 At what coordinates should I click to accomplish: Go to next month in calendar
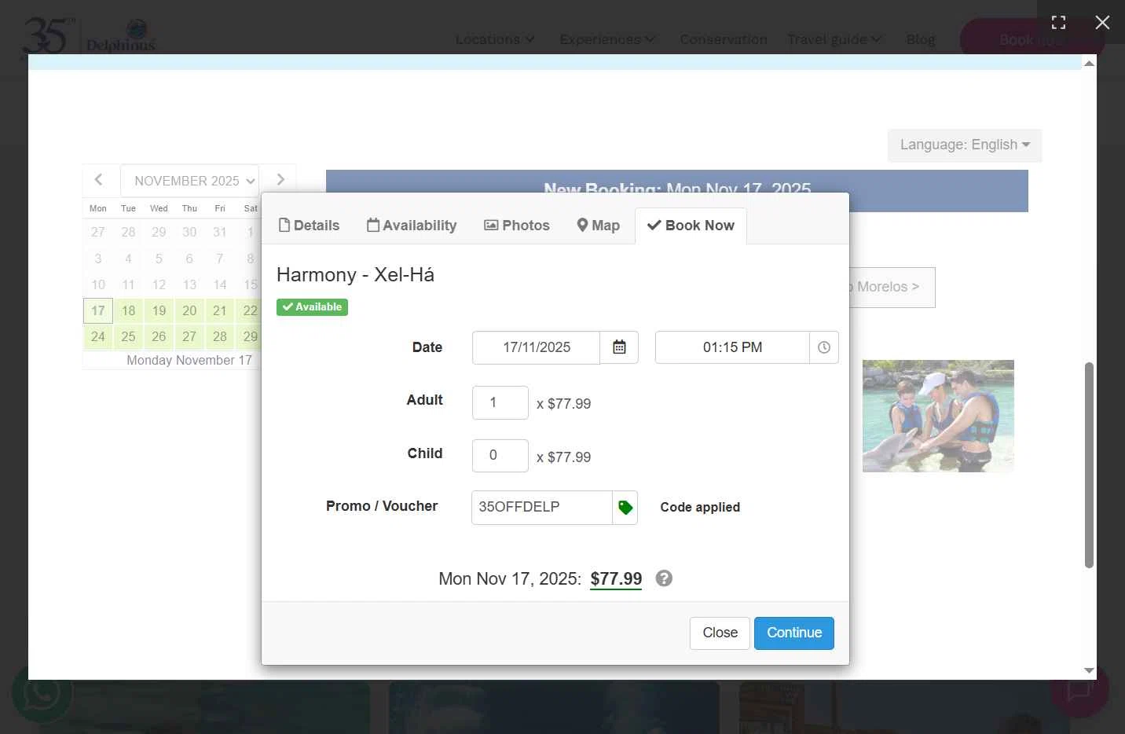[x=280, y=180]
